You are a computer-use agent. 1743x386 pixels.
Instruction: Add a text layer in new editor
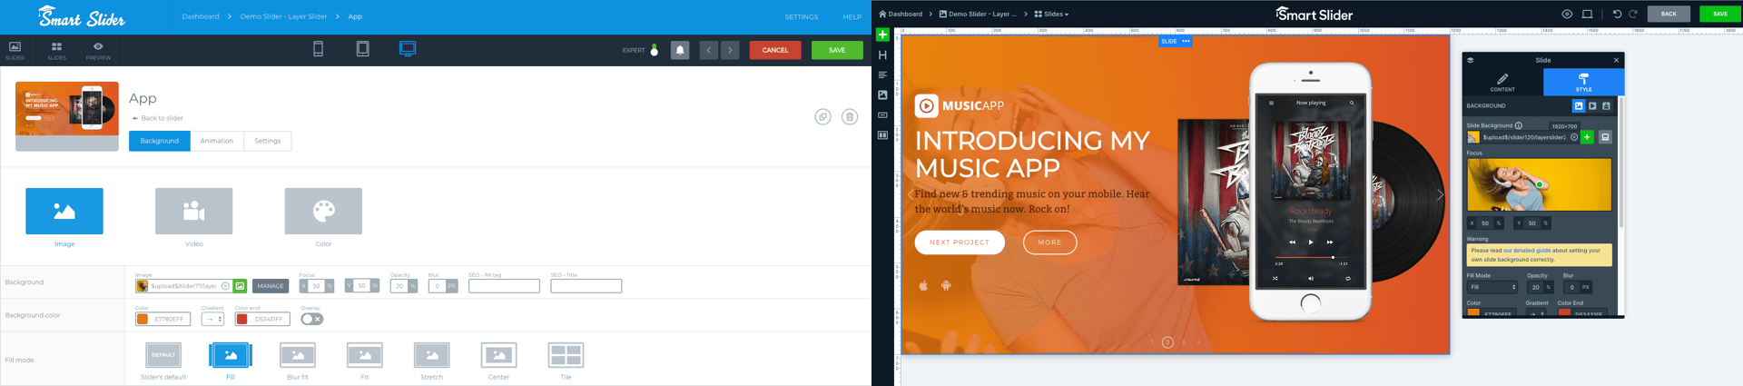[x=882, y=74]
